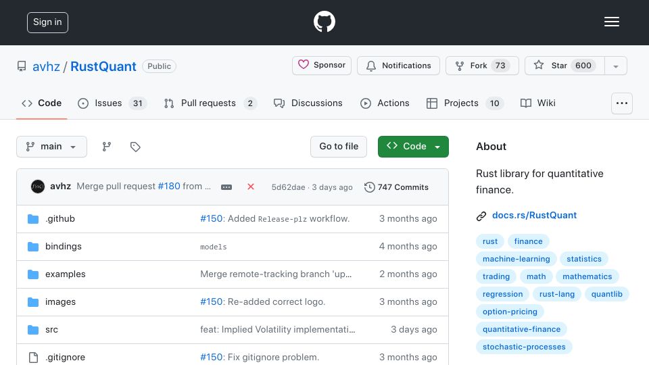Open the Pull requests tab

tap(210, 103)
